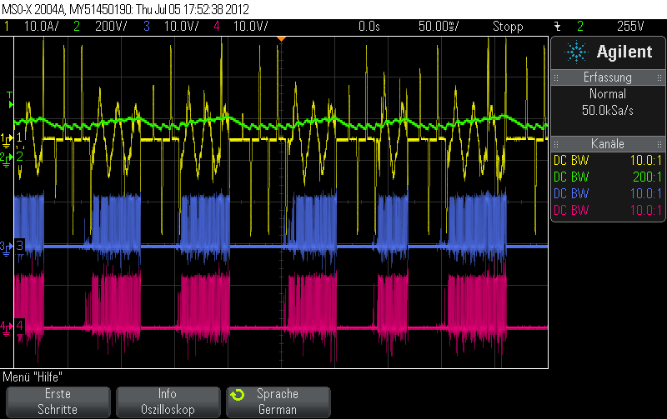Click the Normal acquisition mode text
The width and height of the screenshot is (667, 419).
pyautogui.click(x=608, y=94)
